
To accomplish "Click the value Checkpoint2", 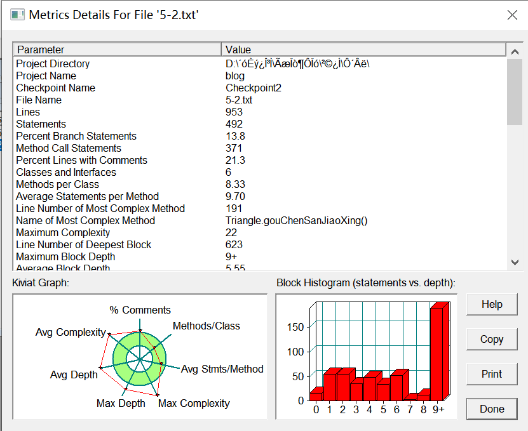I will [254, 88].
